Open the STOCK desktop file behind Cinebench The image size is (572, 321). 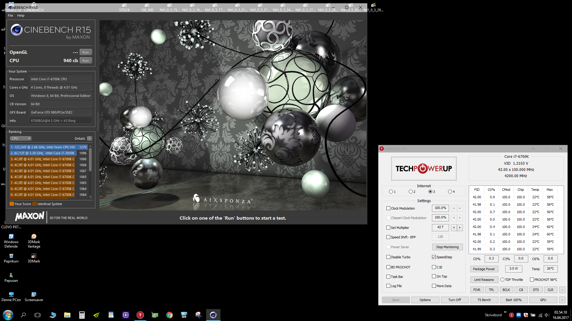point(125,8)
